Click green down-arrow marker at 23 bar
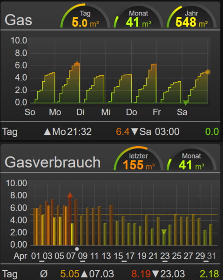This screenshot has height=280, width=223. coord(164,231)
